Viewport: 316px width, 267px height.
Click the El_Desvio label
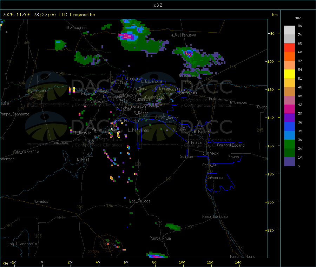[x=82, y=133]
